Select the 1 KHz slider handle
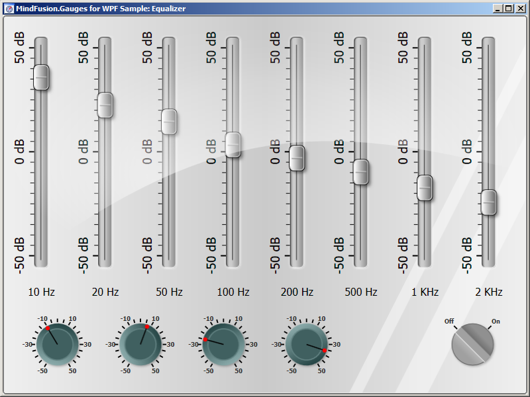The width and height of the screenshot is (530, 397). pyautogui.click(x=425, y=188)
